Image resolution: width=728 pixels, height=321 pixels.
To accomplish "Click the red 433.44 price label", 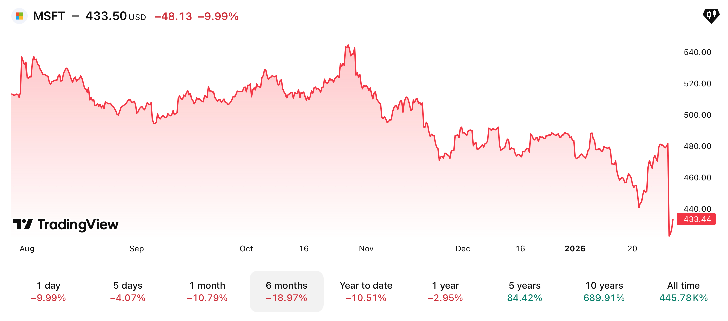I will coord(697,219).
